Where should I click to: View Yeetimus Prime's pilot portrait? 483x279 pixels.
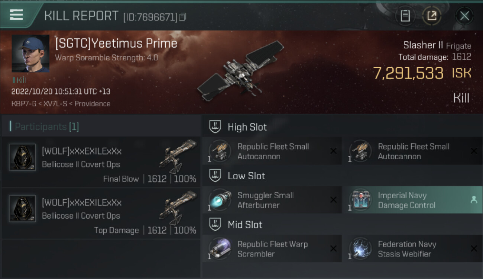[30, 54]
